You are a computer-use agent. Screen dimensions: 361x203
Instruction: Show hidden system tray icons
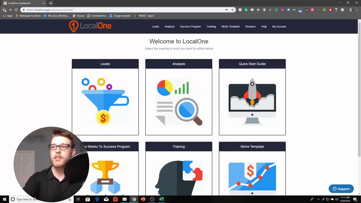pos(319,199)
